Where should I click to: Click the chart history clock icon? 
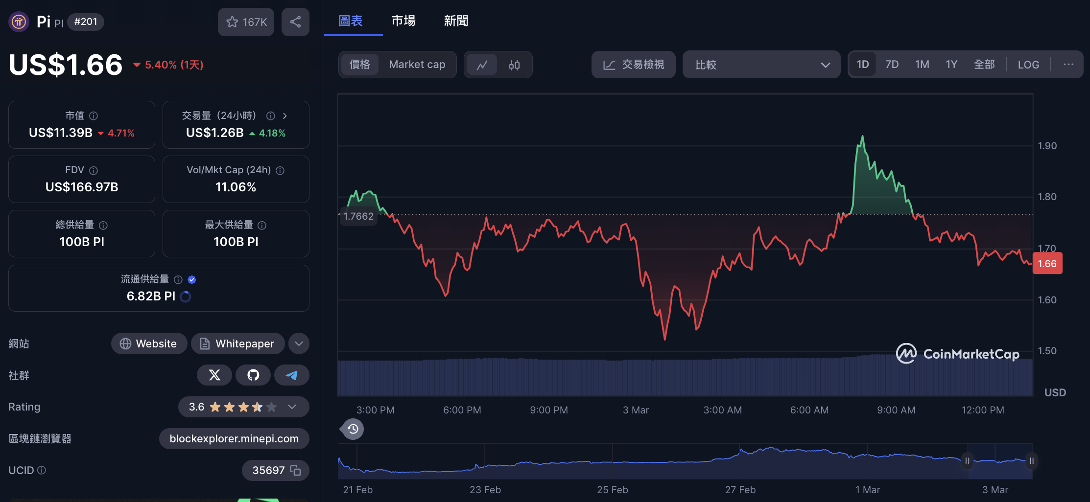(x=353, y=429)
